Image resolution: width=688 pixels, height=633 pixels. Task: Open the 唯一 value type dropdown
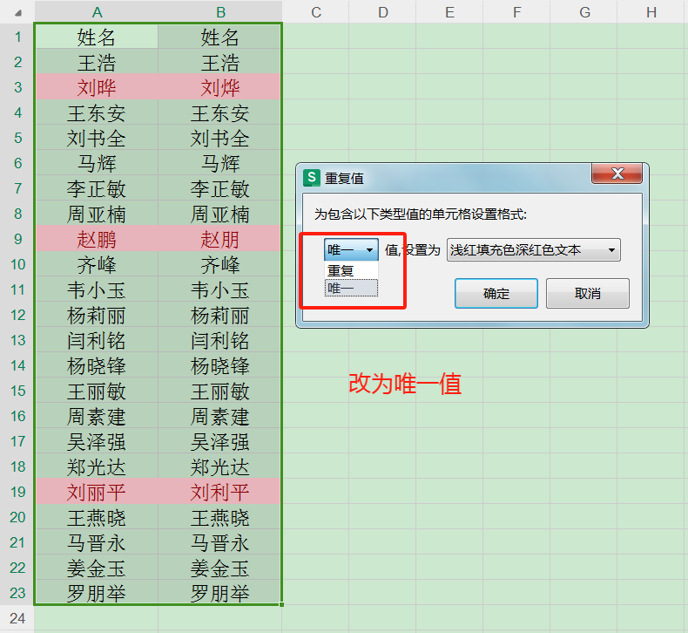[x=351, y=250]
